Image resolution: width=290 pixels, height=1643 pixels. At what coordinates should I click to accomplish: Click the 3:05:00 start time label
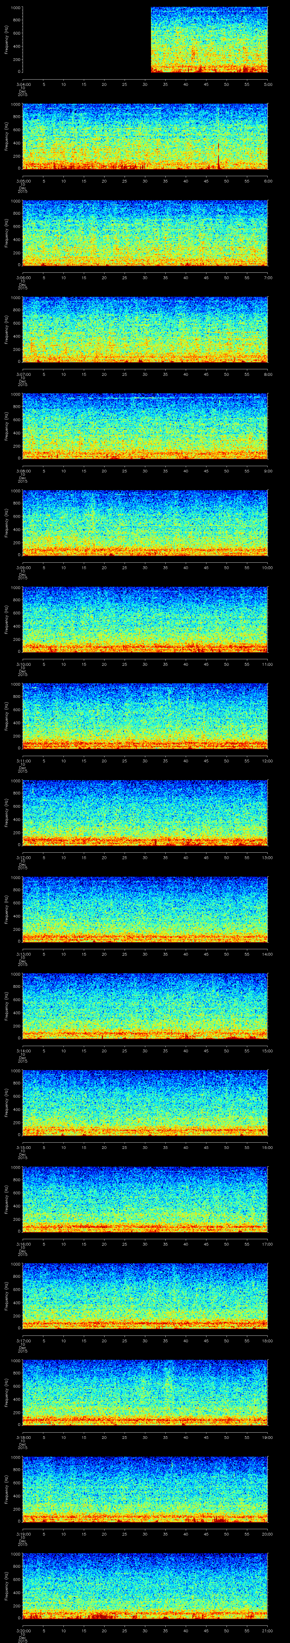(23, 181)
